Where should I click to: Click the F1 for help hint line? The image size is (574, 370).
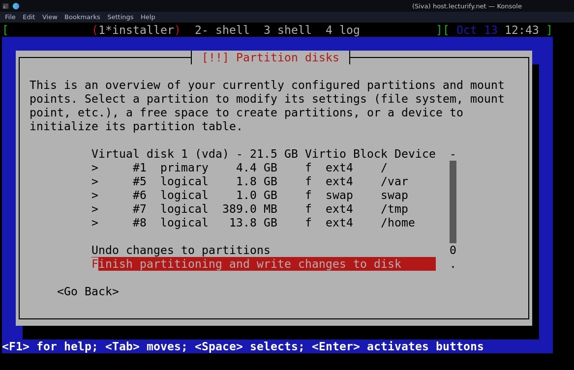(x=242, y=346)
